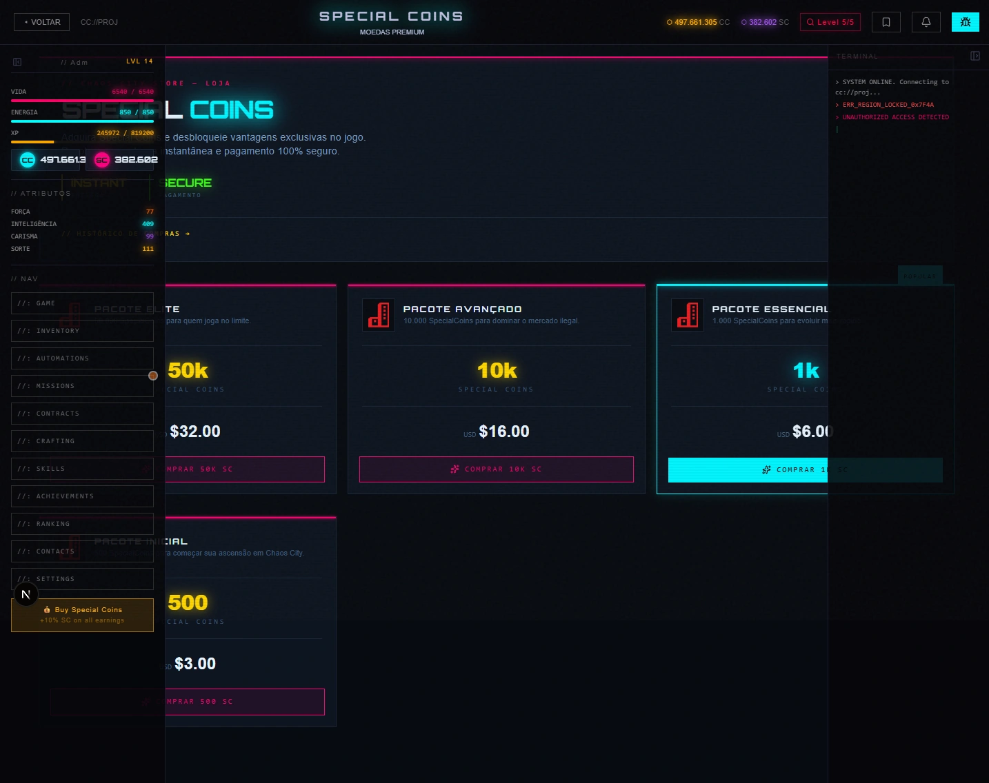Viewport: 989px width, 783px height.
Task: Buy the 500 SC starter package
Action: (245, 702)
